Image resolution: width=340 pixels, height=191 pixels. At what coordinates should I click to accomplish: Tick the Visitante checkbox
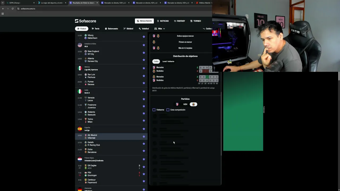154,110
